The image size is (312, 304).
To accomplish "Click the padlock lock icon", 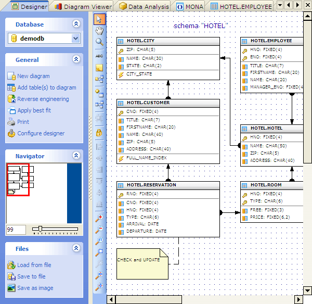I will [x=99, y=133].
